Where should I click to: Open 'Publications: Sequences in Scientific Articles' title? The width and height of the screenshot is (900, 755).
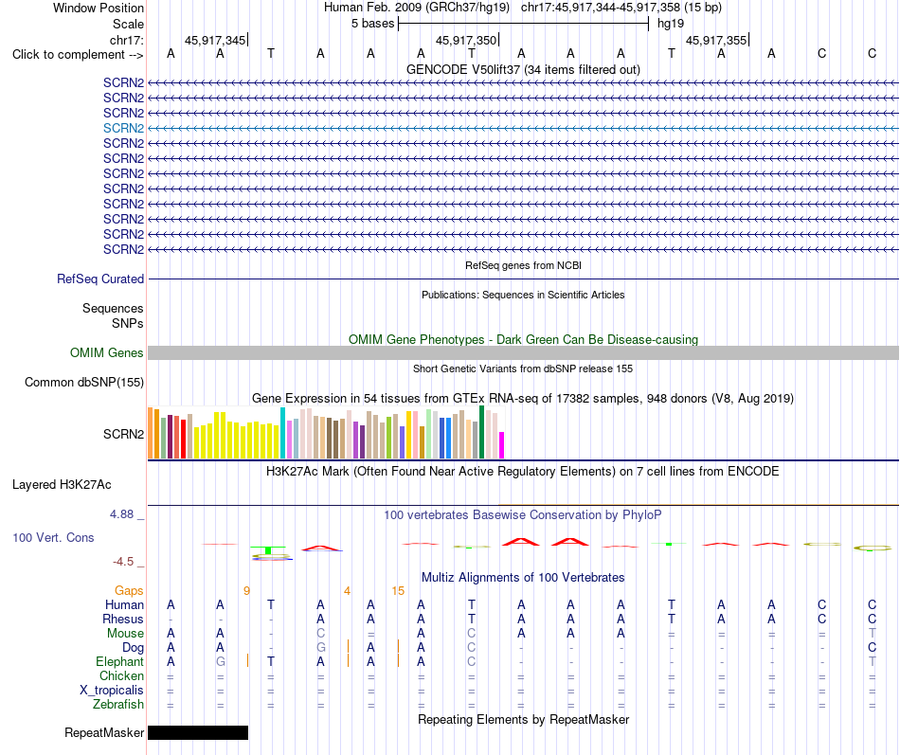click(523, 295)
